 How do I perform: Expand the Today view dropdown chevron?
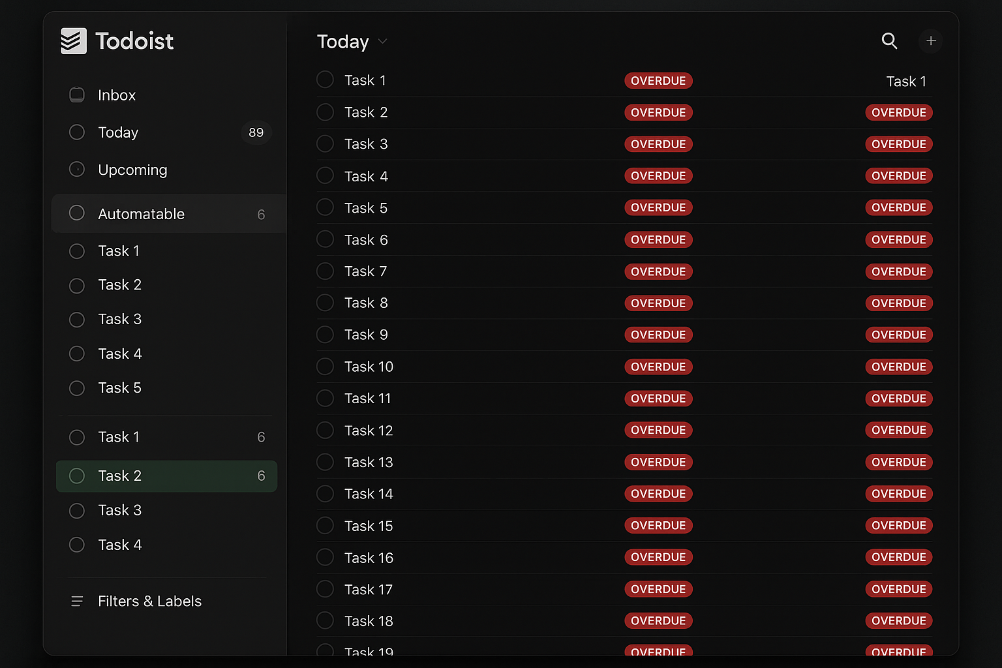click(x=382, y=41)
